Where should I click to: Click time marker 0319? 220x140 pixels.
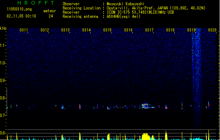(x=191, y=30)
